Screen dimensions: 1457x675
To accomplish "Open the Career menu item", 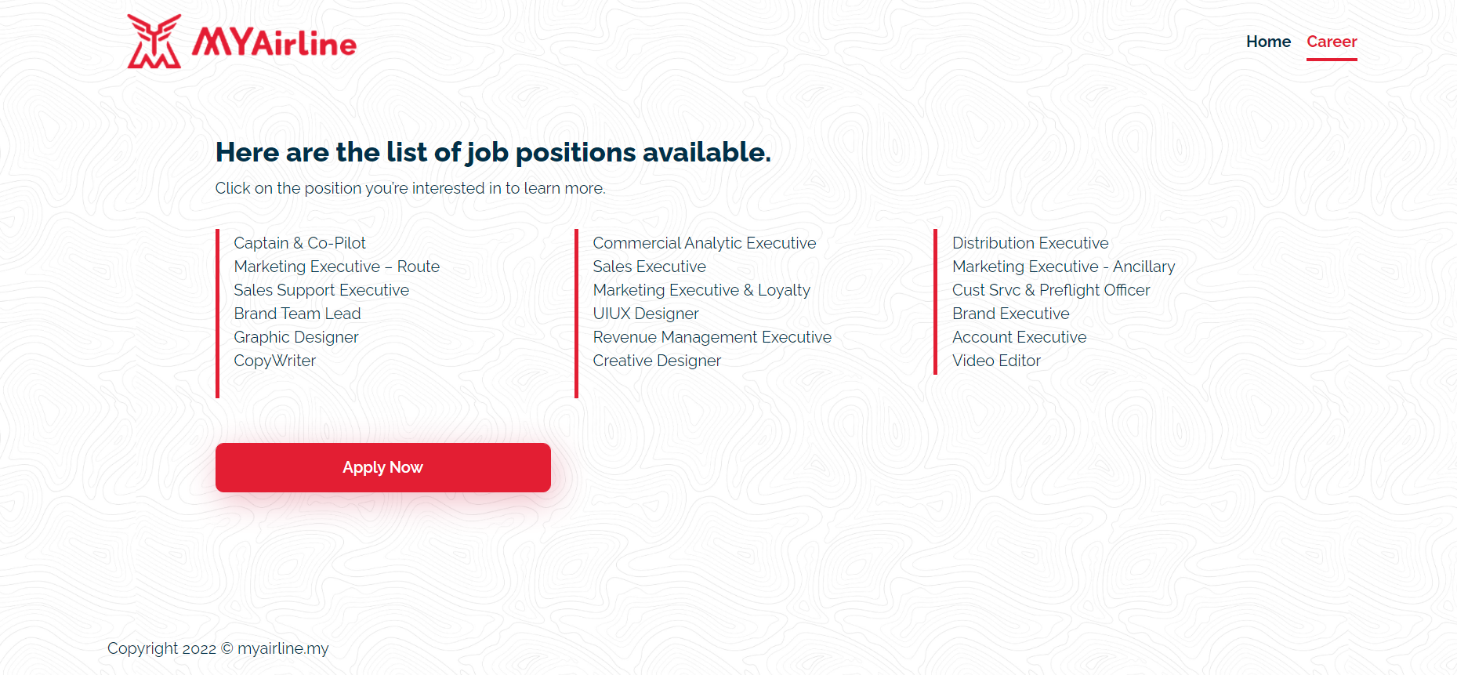I will (x=1332, y=42).
